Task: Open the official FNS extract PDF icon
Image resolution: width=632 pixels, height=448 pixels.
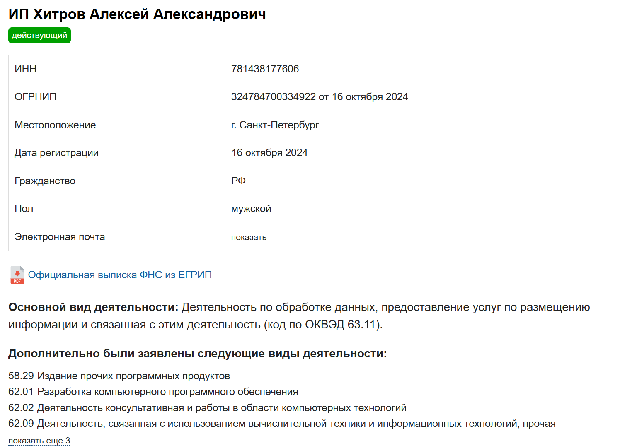Action: click(x=17, y=275)
